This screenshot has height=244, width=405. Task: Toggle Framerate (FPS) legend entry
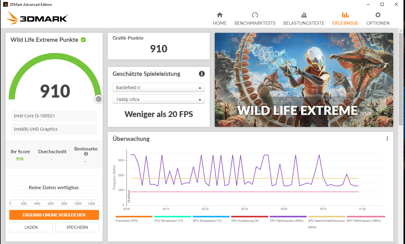point(134,219)
